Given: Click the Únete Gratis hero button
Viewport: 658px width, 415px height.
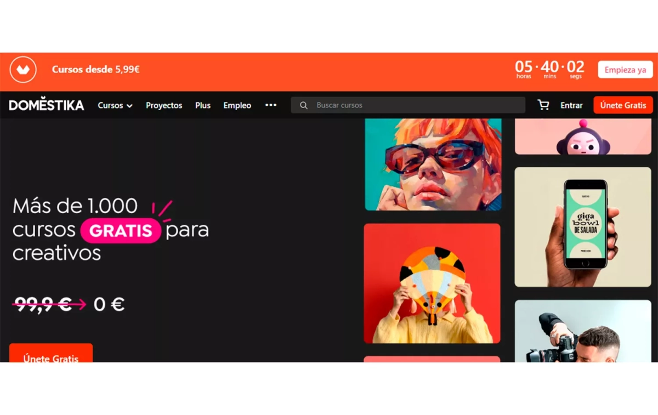Looking at the screenshot, I should (51, 354).
